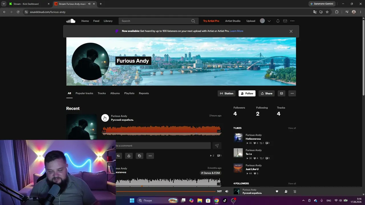The image size is (365, 205).
Task: Seek on the bottom player progress bar
Action: pyautogui.click(x=165, y=191)
